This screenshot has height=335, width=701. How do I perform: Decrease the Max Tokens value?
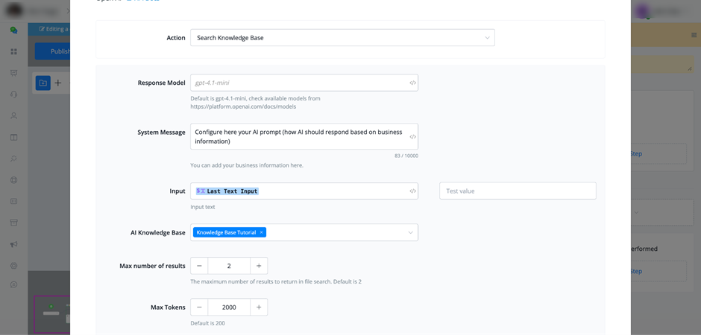click(x=199, y=307)
